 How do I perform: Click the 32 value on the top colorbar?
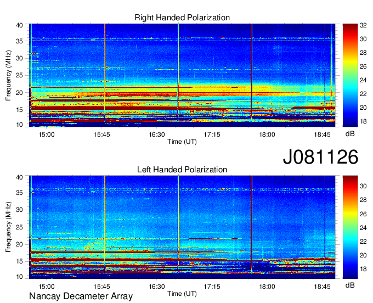[363, 25]
